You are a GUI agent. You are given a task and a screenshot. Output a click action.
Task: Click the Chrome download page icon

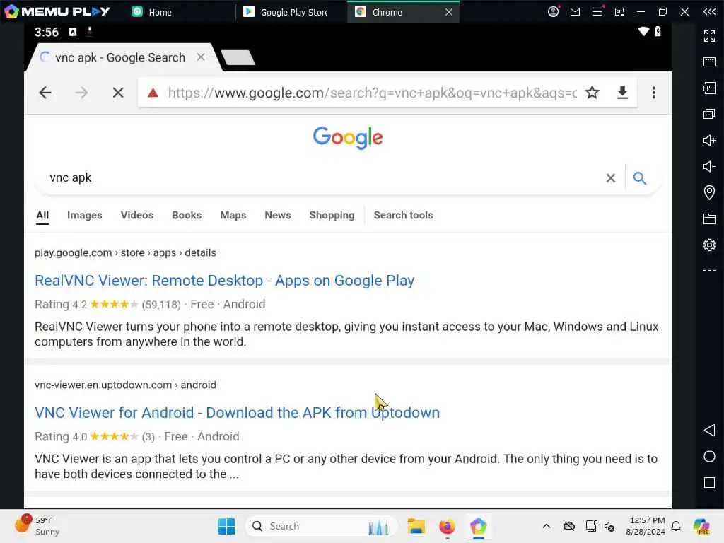click(x=622, y=93)
